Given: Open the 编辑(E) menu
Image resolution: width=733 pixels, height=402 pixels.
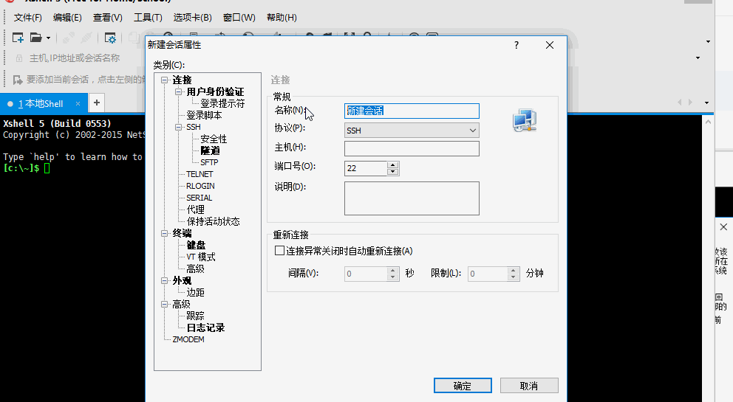Looking at the screenshot, I should pyautogui.click(x=67, y=18).
